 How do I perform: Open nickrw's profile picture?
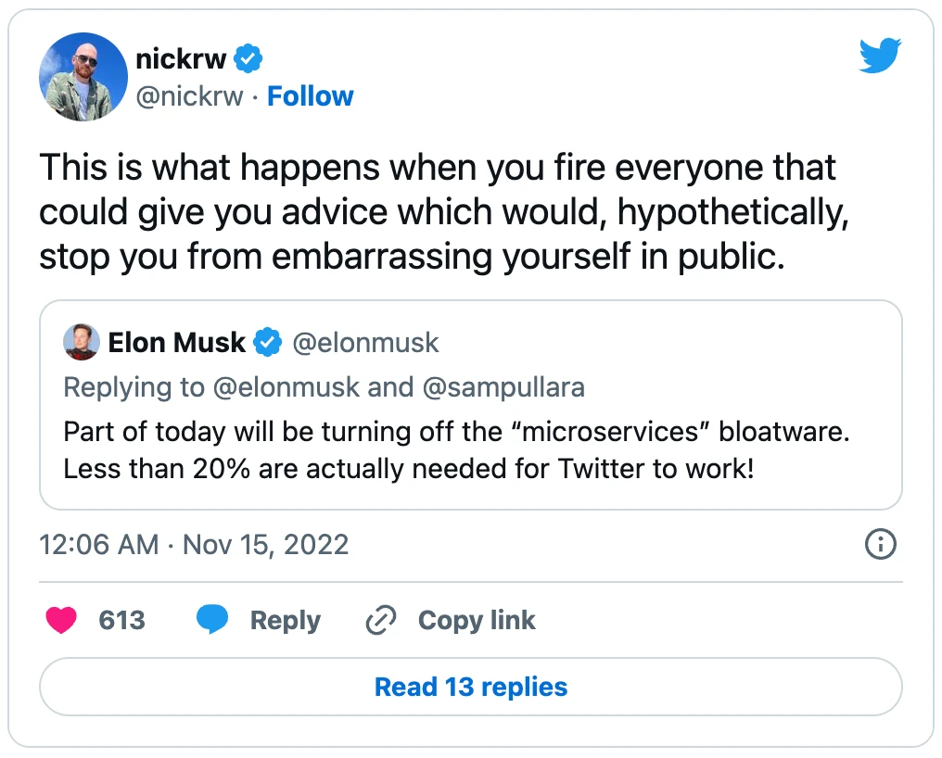pyautogui.click(x=83, y=77)
